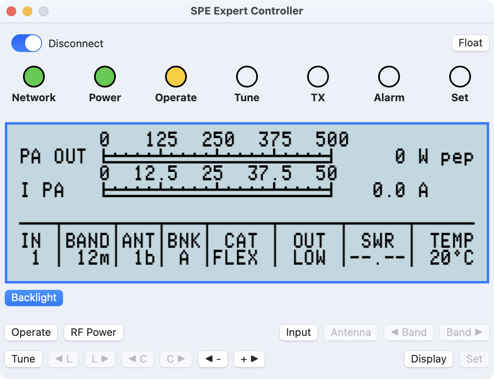Select the previous Band button
The height and width of the screenshot is (379, 494).
(x=409, y=333)
